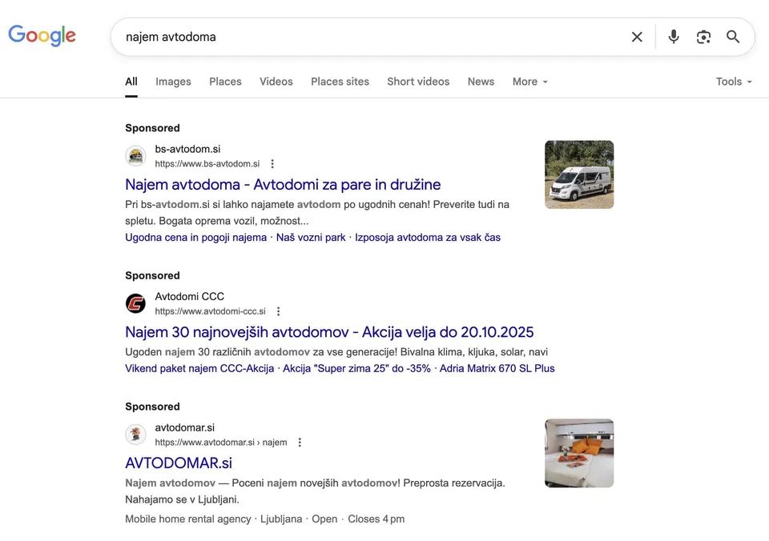The height and width of the screenshot is (541, 769).
Task: Click the avtodomar.si site name
Action: (x=184, y=427)
